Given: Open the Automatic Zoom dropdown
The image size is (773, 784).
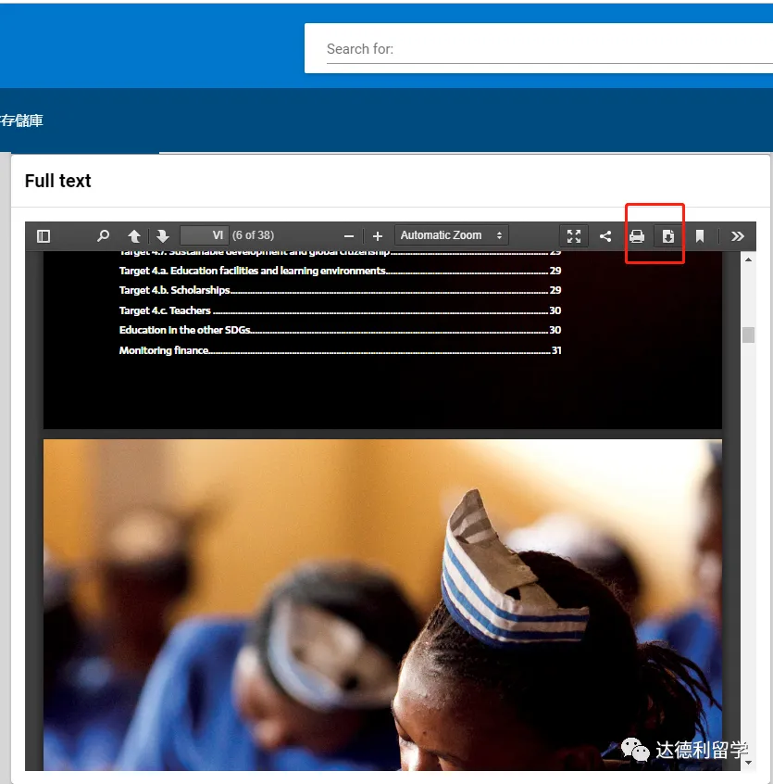Looking at the screenshot, I should pos(452,235).
